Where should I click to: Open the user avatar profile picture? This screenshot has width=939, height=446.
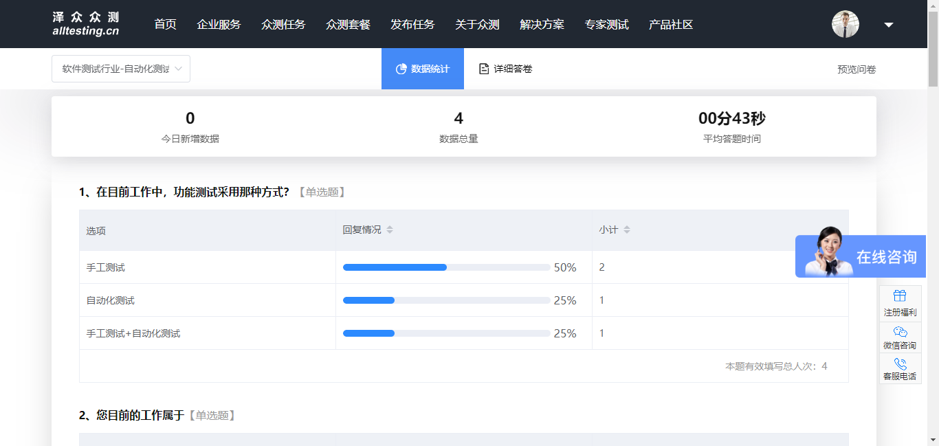pyautogui.click(x=846, y=24)
